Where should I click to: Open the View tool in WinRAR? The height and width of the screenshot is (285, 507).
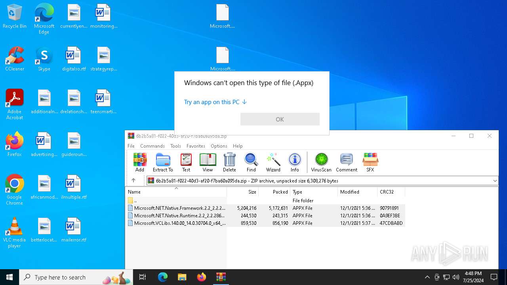pos(208,162)
